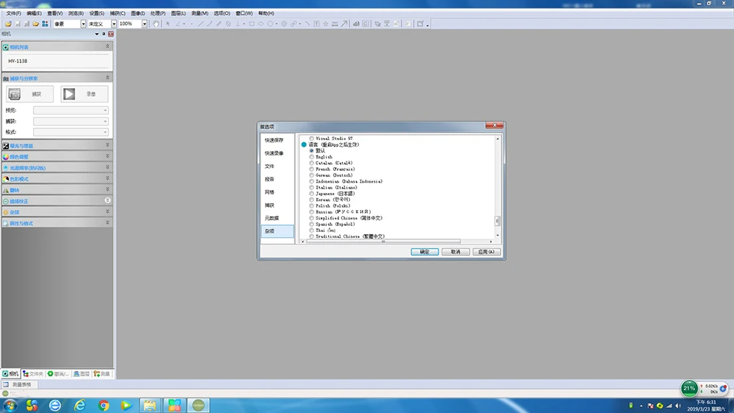Select the perpendicular measurement tool
Viewport: 734px width, 413px height.
pos(238,24)
